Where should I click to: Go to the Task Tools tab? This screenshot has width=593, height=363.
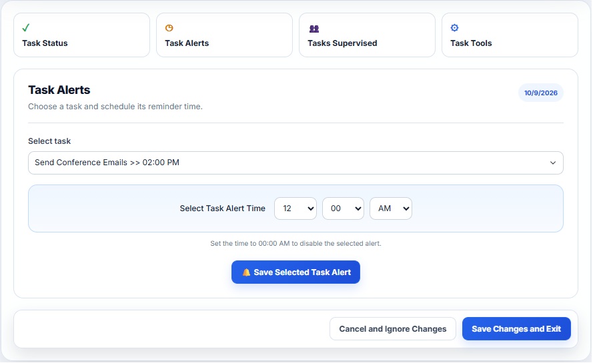(510, 35)
